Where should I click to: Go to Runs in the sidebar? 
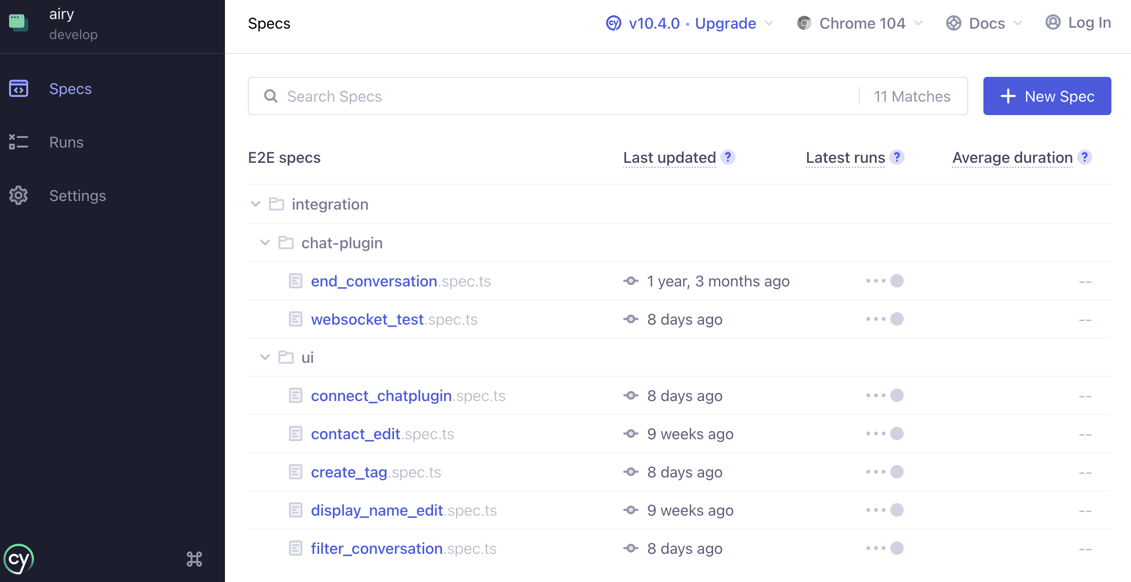click(66, 142)
